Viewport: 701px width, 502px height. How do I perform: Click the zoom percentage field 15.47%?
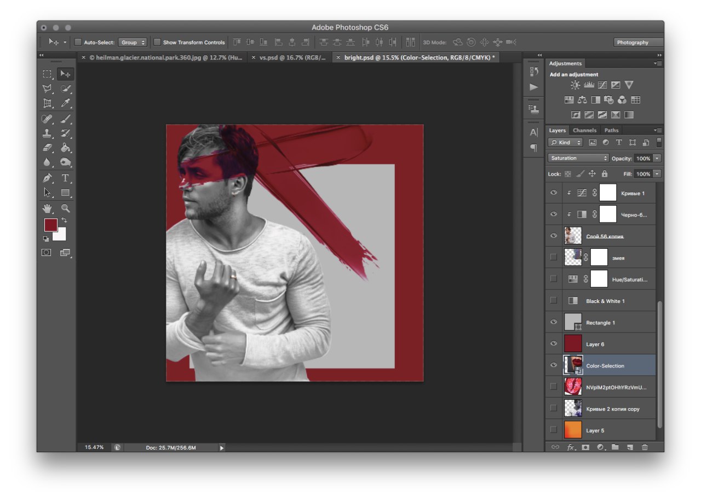pyautogui.click(x=94, y=448)
